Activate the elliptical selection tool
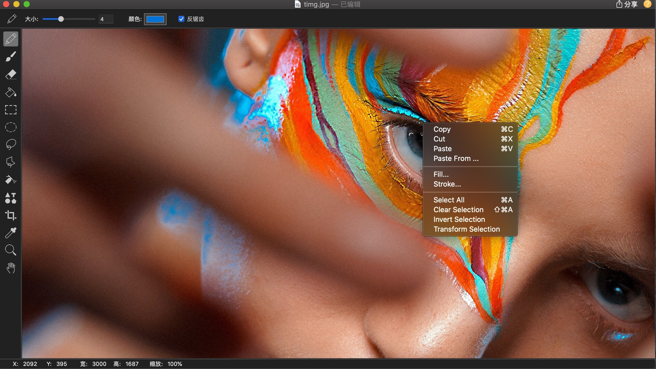 pyautogui.click(x=11, y=127)
